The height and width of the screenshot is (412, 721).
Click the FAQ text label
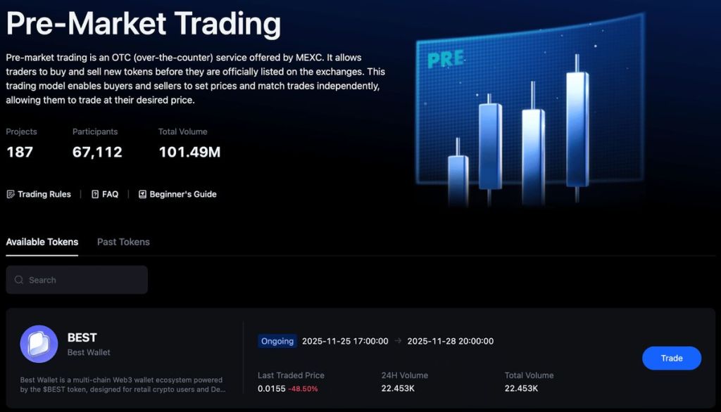click(108, 194)
